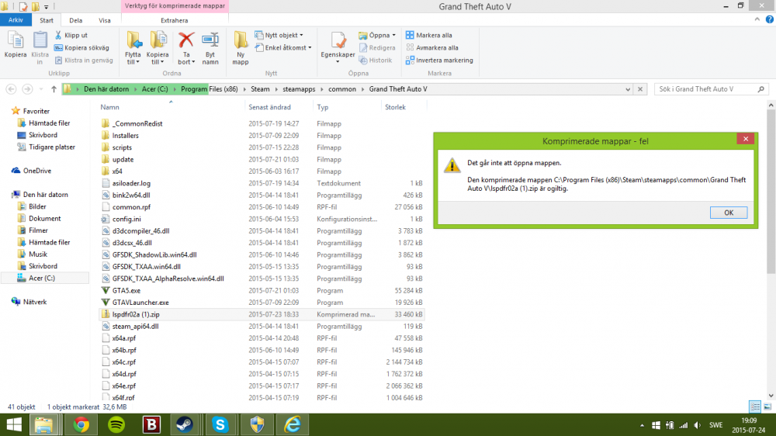Screen dimensions: 776x436
Task: Open the Arkiv menu tab
Action: coord(16,20)
